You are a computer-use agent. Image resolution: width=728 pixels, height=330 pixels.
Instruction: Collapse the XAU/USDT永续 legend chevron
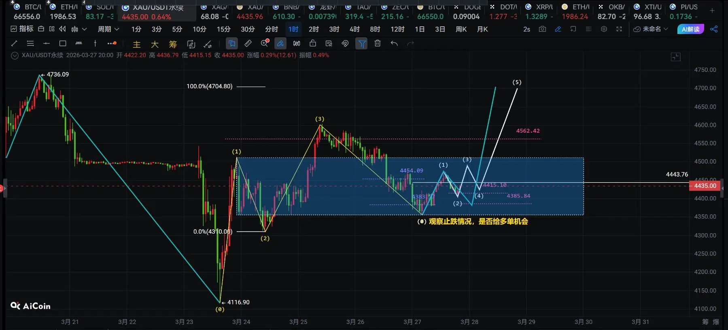(x=15, y=55)
